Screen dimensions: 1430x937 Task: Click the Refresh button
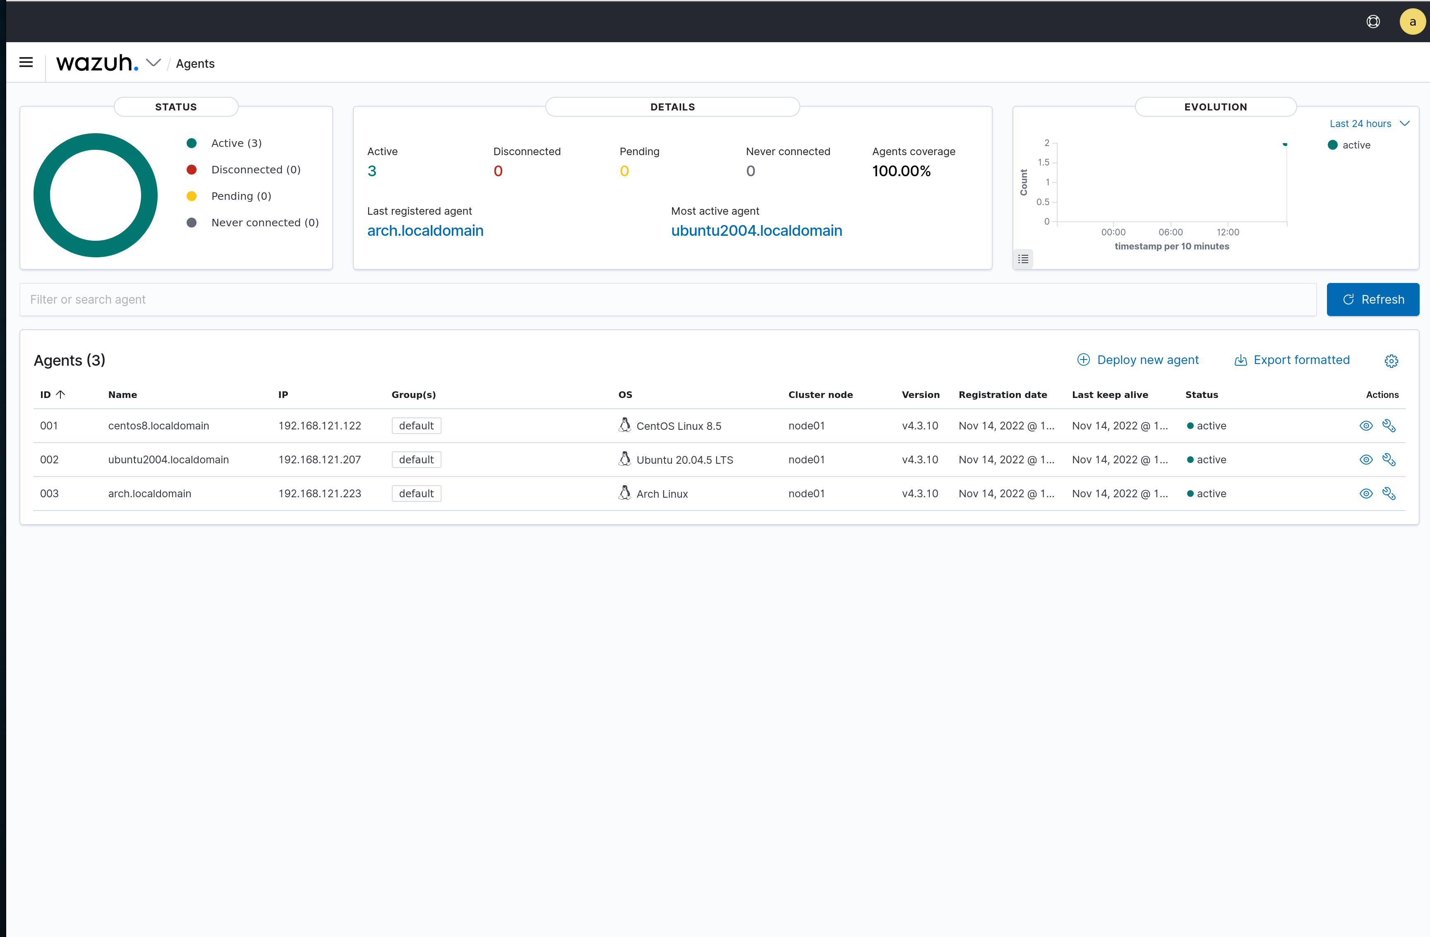point(1373,299)
